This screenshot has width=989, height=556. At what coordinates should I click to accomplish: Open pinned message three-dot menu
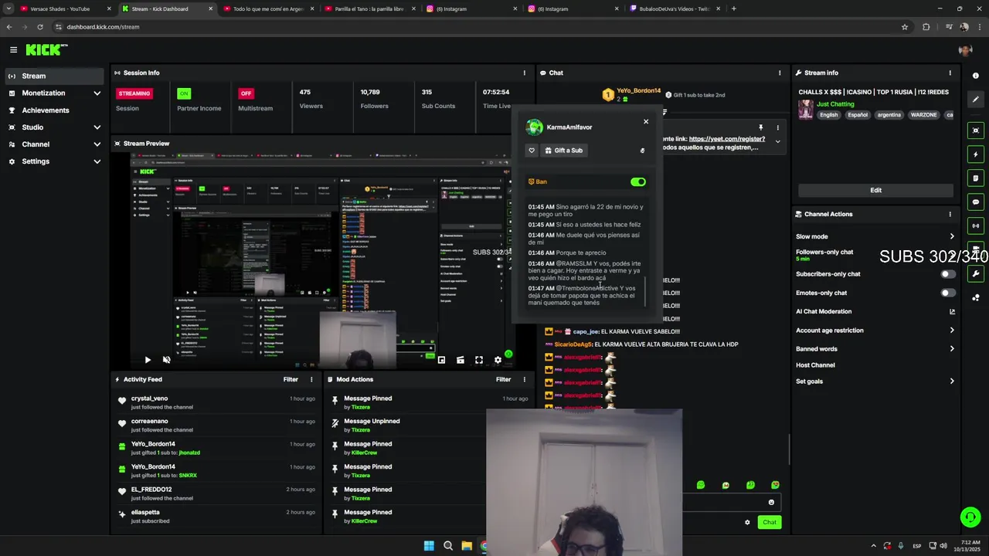[x=777, y=127]
